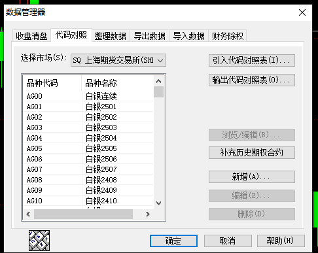318x253 pixels.
Task: Sort by 品种名称 column header
Action: (117, 83)
